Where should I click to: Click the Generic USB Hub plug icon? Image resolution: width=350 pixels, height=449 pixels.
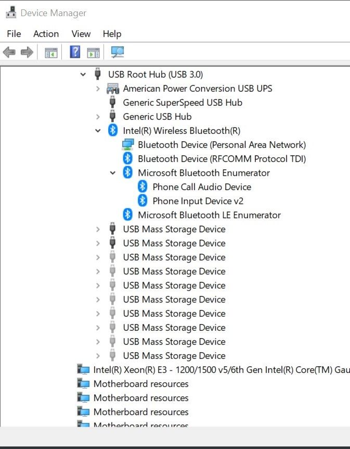(x=112, y=116)
